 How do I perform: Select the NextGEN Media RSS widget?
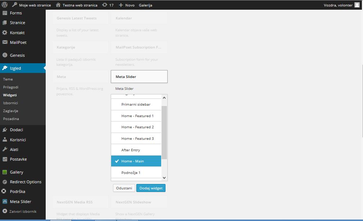80,202
